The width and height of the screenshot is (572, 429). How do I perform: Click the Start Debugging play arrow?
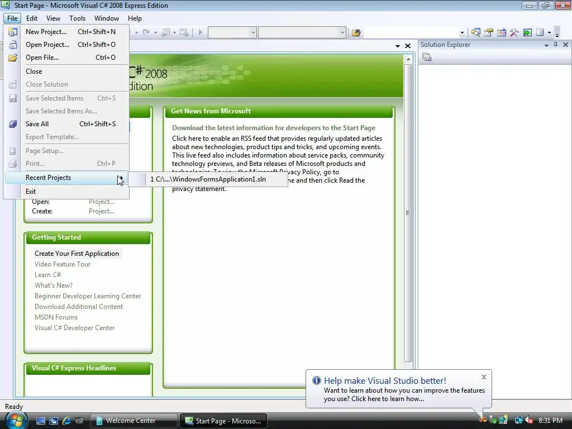click(x=201, y=32)
